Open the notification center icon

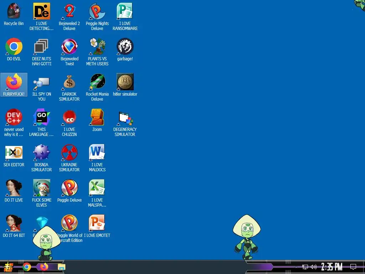click(353, 267)
